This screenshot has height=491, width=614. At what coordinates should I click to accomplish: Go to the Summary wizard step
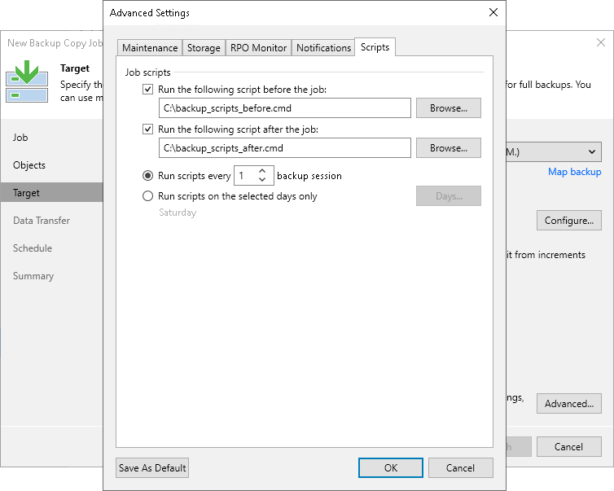33,276
